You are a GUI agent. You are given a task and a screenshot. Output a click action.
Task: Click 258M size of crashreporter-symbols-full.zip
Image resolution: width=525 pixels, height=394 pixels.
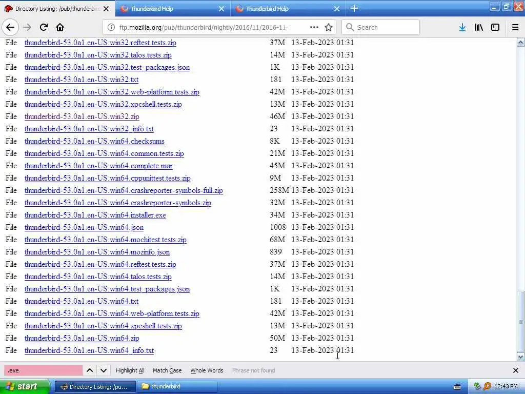point(279,190)
